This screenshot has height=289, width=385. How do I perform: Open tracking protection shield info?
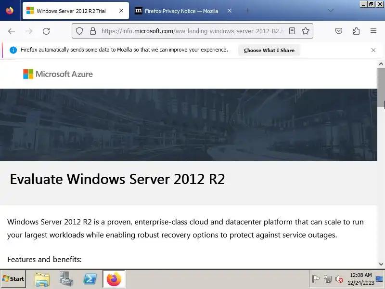point(79,31)
